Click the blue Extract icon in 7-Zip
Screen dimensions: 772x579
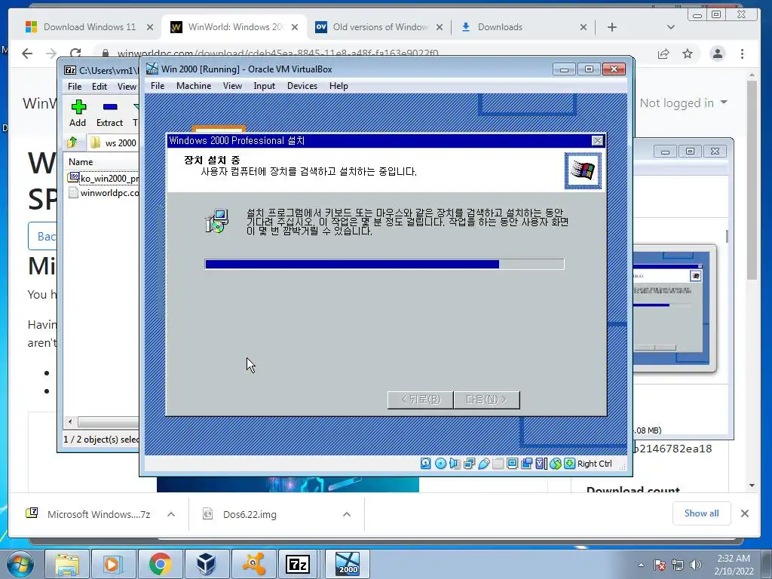(110, 107)
